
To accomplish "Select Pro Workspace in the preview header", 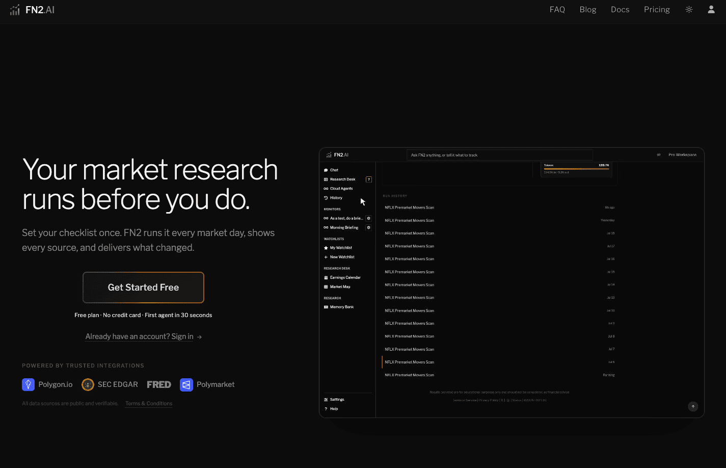I will tap(682, 155).
